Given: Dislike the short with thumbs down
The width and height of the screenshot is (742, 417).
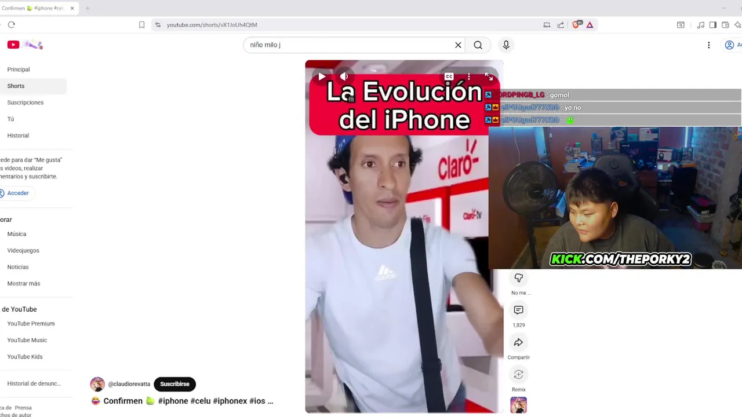Looking at the screenshot, I should point(519,278).
